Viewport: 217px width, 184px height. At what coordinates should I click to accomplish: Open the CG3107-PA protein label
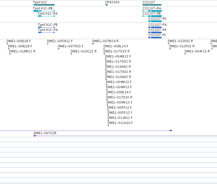tap(158, 25)
